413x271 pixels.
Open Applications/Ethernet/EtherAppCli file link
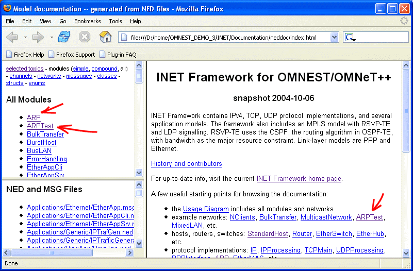[80, 216]
